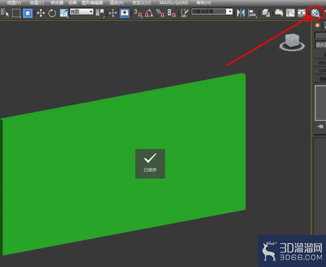Open Edit Named Selection Sets
The image size is (326, 267).
click(x=184, y=13)
